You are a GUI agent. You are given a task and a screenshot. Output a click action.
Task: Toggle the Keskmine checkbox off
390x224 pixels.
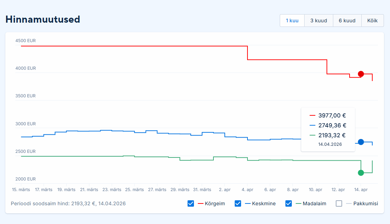click(x=238, y=203)
